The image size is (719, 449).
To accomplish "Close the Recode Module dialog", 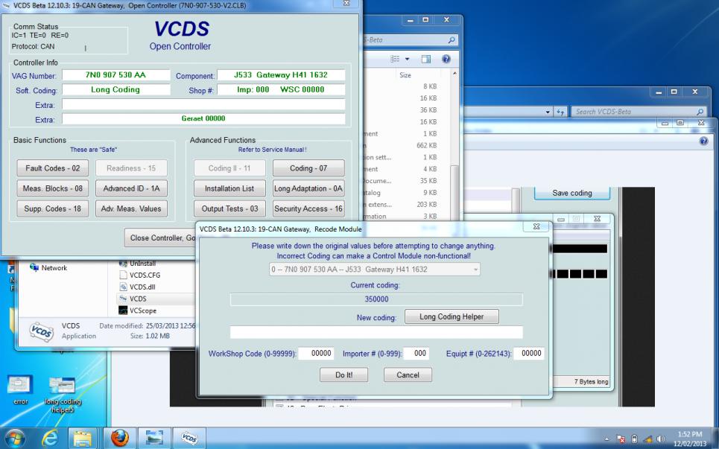I will point(536,226).
